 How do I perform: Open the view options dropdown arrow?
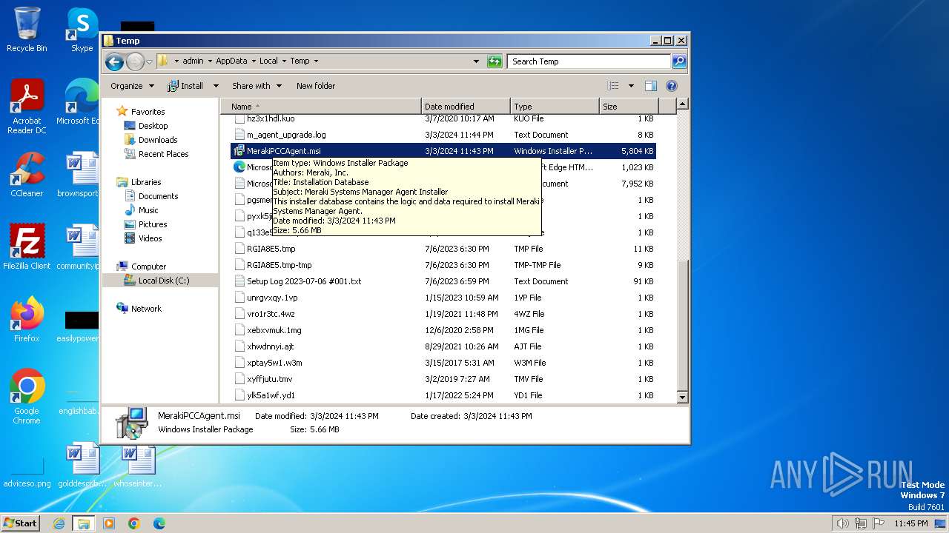pos(631,86)
